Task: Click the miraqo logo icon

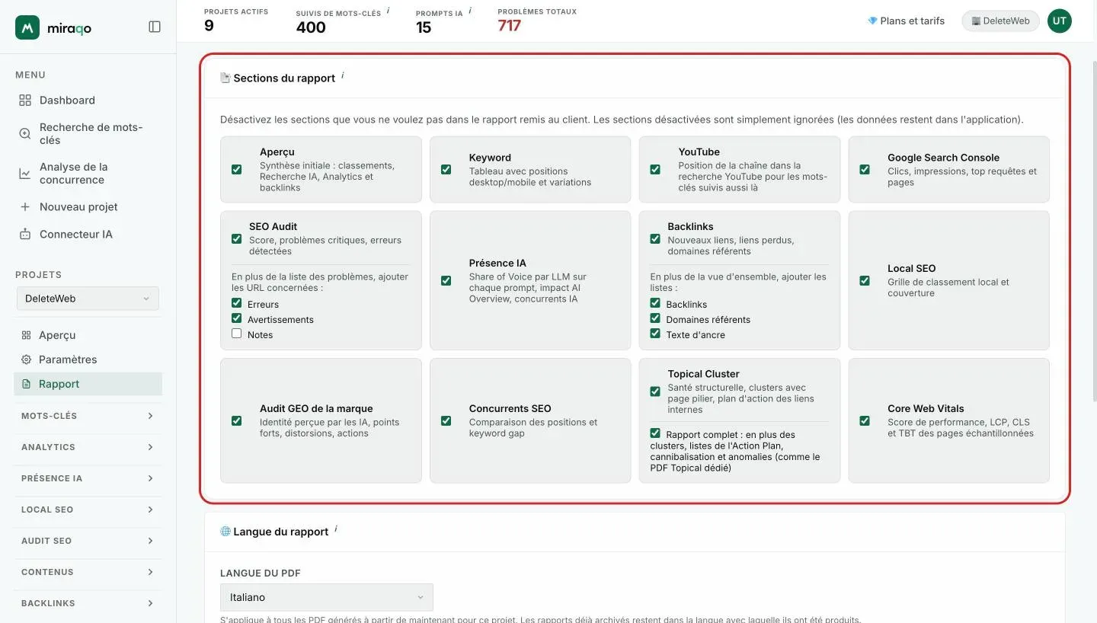Action: point(27,27)
